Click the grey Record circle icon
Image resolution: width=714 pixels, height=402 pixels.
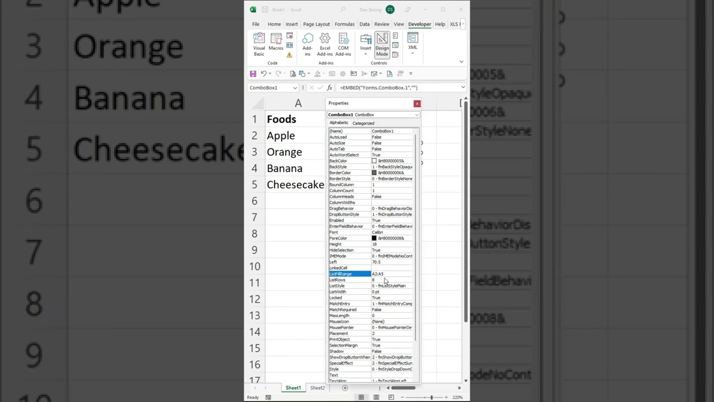tap(342, 74)
